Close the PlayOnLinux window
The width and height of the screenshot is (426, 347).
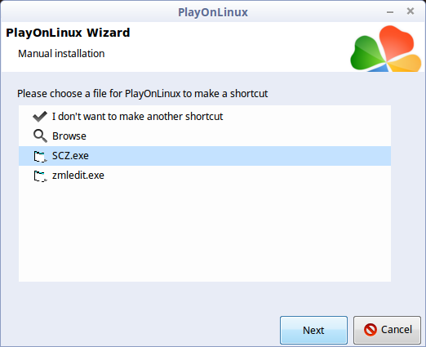tap(410, 11)
